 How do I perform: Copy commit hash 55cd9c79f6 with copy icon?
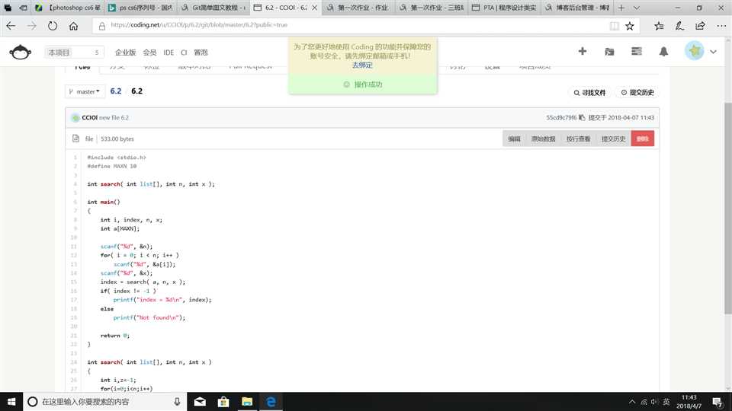click(582, 117)
